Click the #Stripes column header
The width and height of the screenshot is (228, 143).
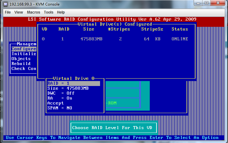[119, 29]
